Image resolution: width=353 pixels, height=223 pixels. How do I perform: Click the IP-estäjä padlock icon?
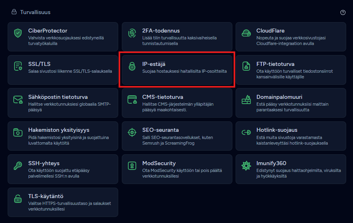(x=132, y=66)
